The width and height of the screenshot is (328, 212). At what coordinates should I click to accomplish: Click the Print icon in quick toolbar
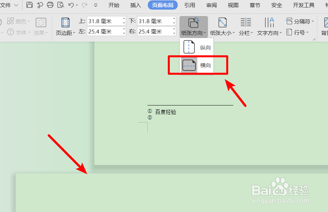(50, 5)
